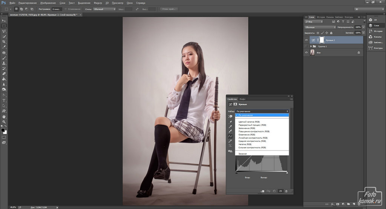Toggle adjustment layer visibility eye in Properties
The height and width of the screenshot is (209, 386).
click(280, 191)
